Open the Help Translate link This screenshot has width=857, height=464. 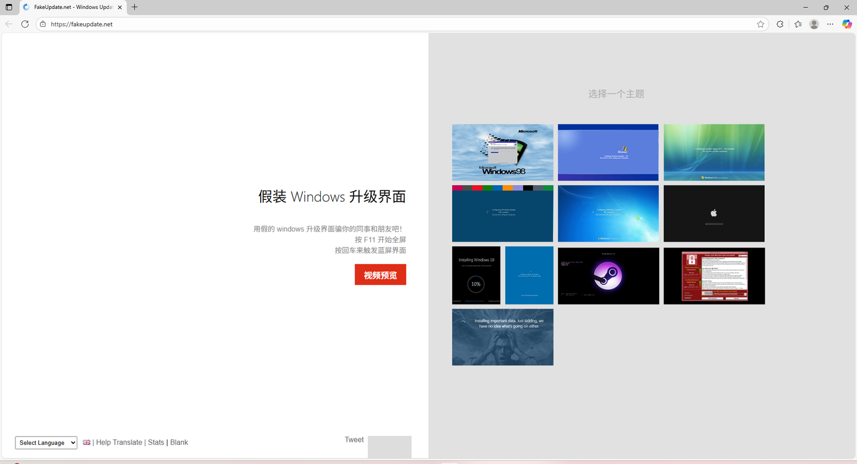coord(119,443)
